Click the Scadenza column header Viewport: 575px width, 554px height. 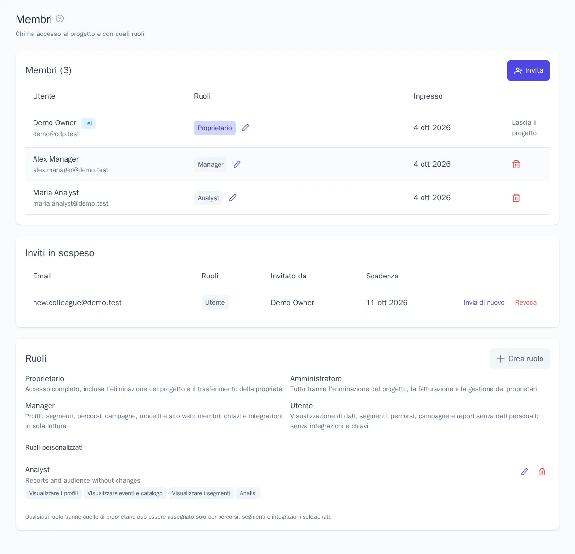[x=382, y=276]
